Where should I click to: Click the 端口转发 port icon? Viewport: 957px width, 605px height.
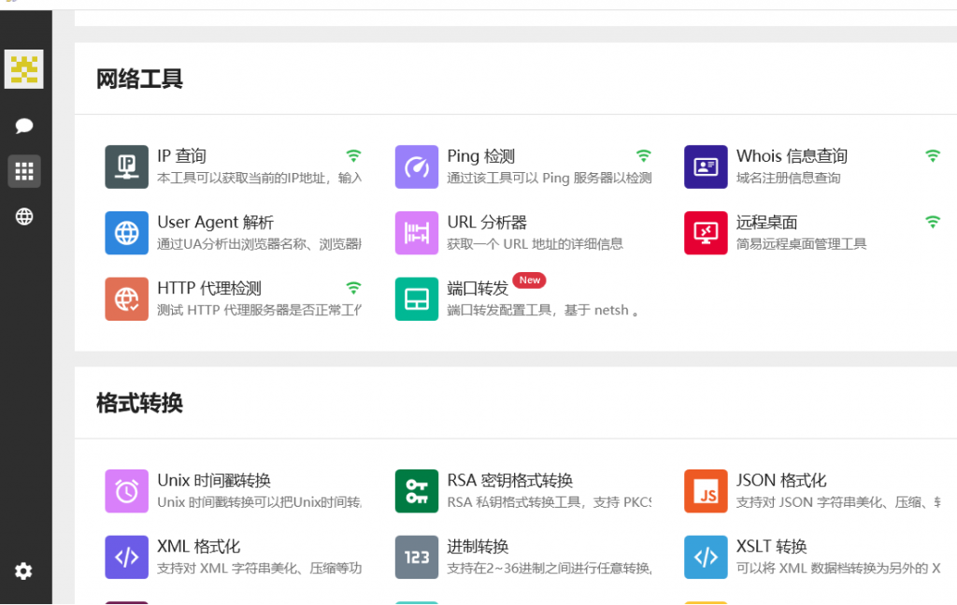tap(416, 299)
